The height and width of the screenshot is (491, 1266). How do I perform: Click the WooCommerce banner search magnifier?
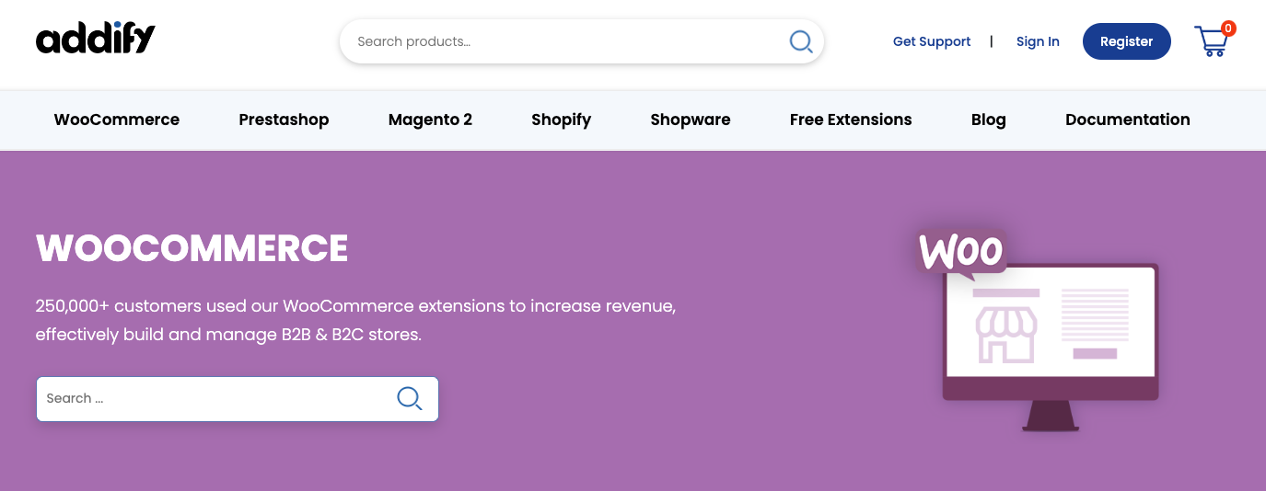409,398
